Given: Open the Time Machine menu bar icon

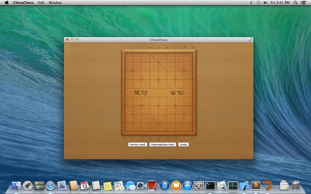Looking at the screenshot, I should click(x=258, y=3).
